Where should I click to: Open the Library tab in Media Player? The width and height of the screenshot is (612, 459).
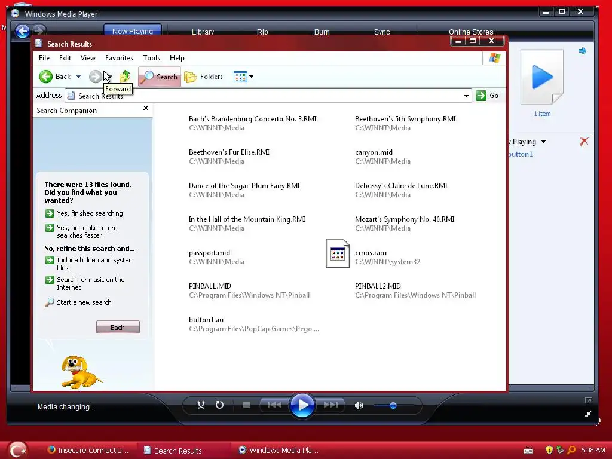203,32
